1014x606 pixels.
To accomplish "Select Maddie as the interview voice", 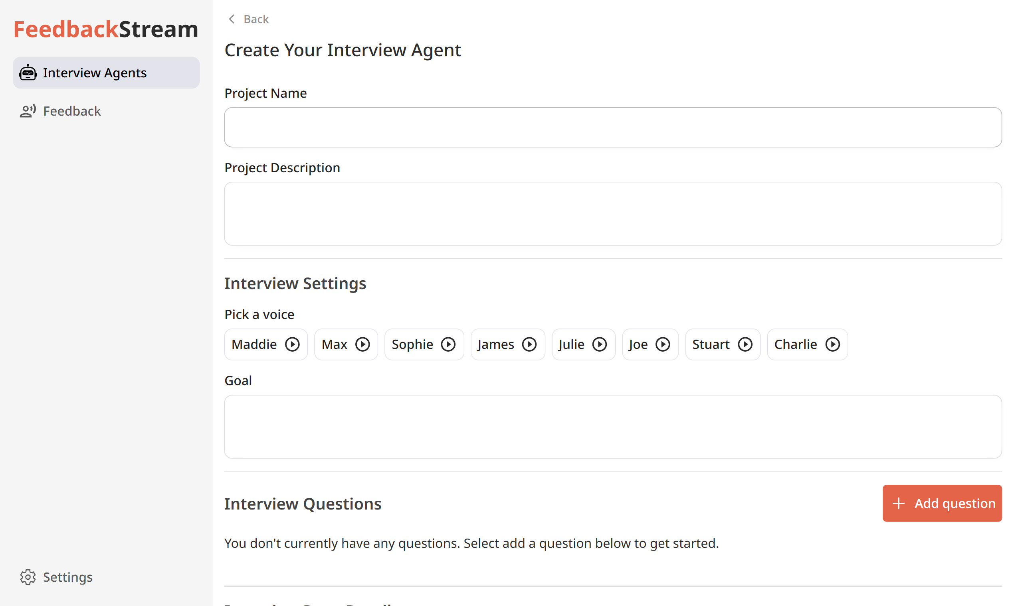I will 254,344.
